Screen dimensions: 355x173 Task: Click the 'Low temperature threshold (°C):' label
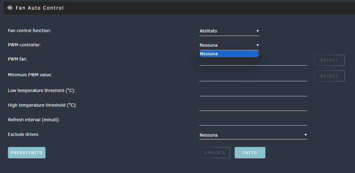pos(42,91)
